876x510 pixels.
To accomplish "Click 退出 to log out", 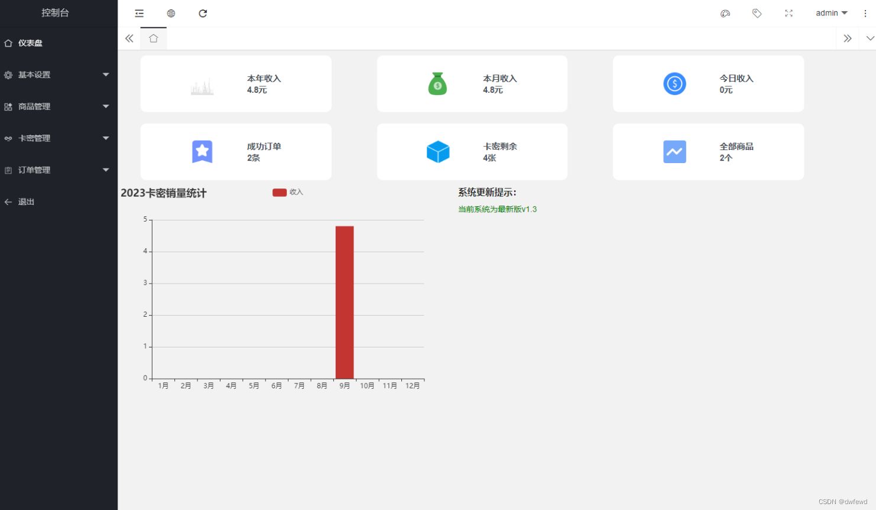I will 26,202.
